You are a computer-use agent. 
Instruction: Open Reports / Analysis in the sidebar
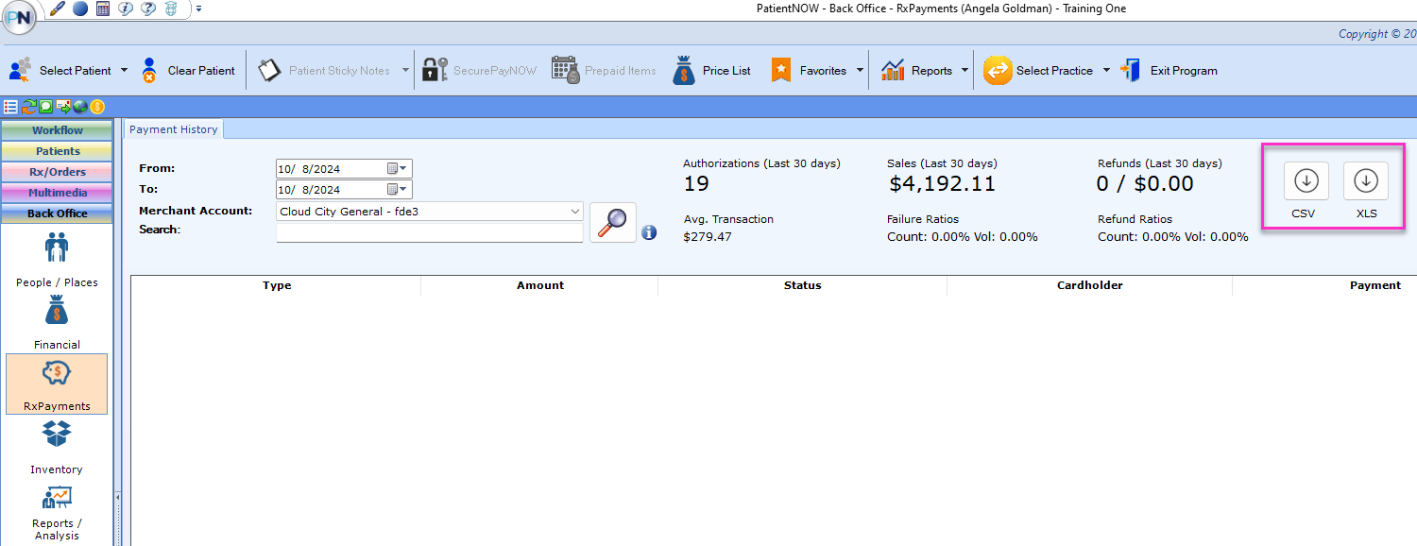click(57, 510)
